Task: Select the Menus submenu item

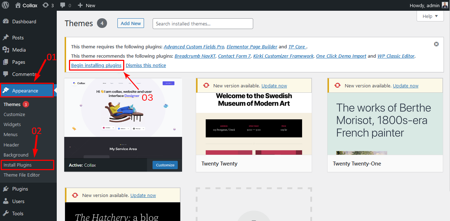Action: click(11, 134)
